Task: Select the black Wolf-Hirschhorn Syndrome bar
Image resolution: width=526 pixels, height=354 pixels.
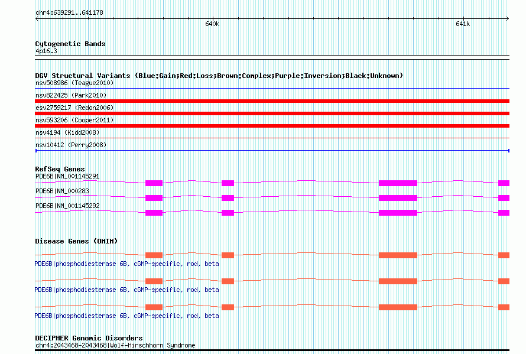Action: pyautogui.click(x=272, y=350)
